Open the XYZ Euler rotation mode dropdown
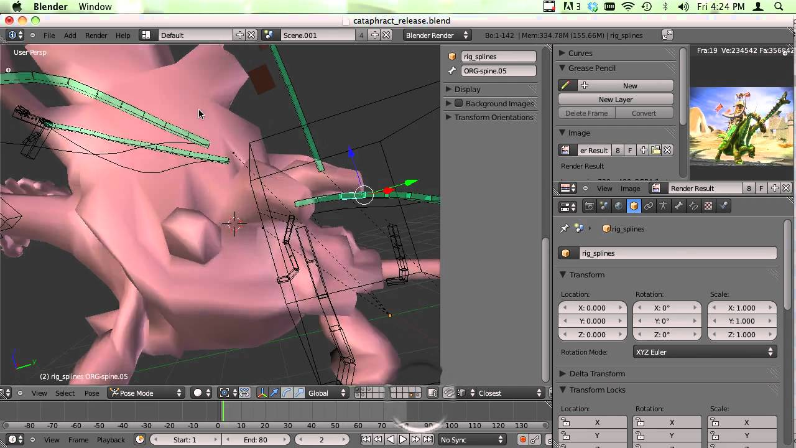The image size is (796, 448). tap(705, 352)
